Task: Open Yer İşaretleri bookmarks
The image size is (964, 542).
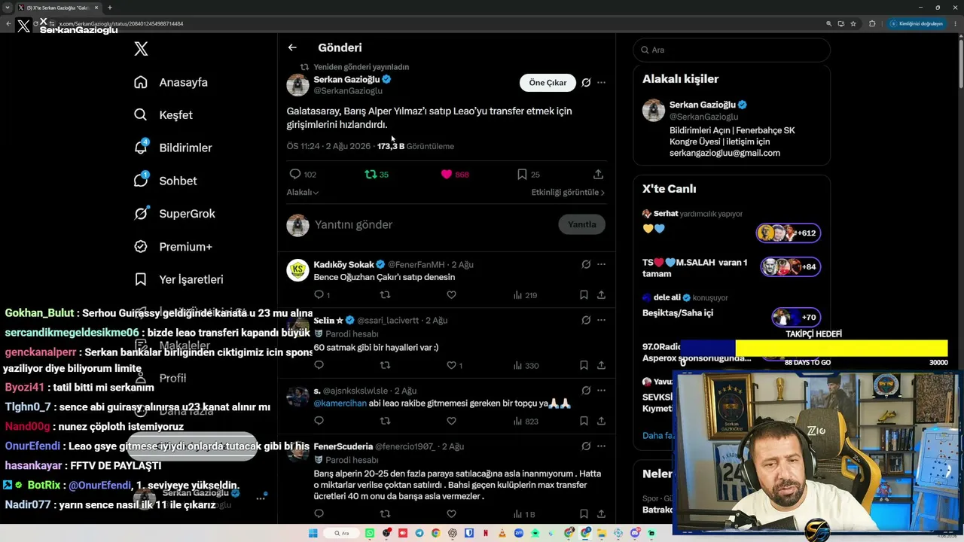Action: [178, 279]
